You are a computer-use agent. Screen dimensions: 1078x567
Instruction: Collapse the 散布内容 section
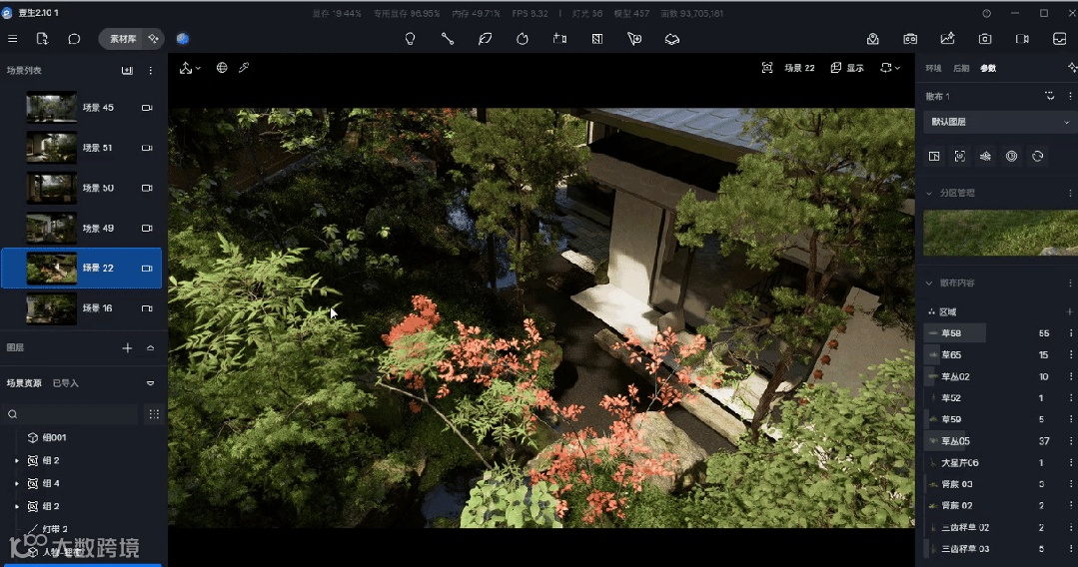(929, 283)
